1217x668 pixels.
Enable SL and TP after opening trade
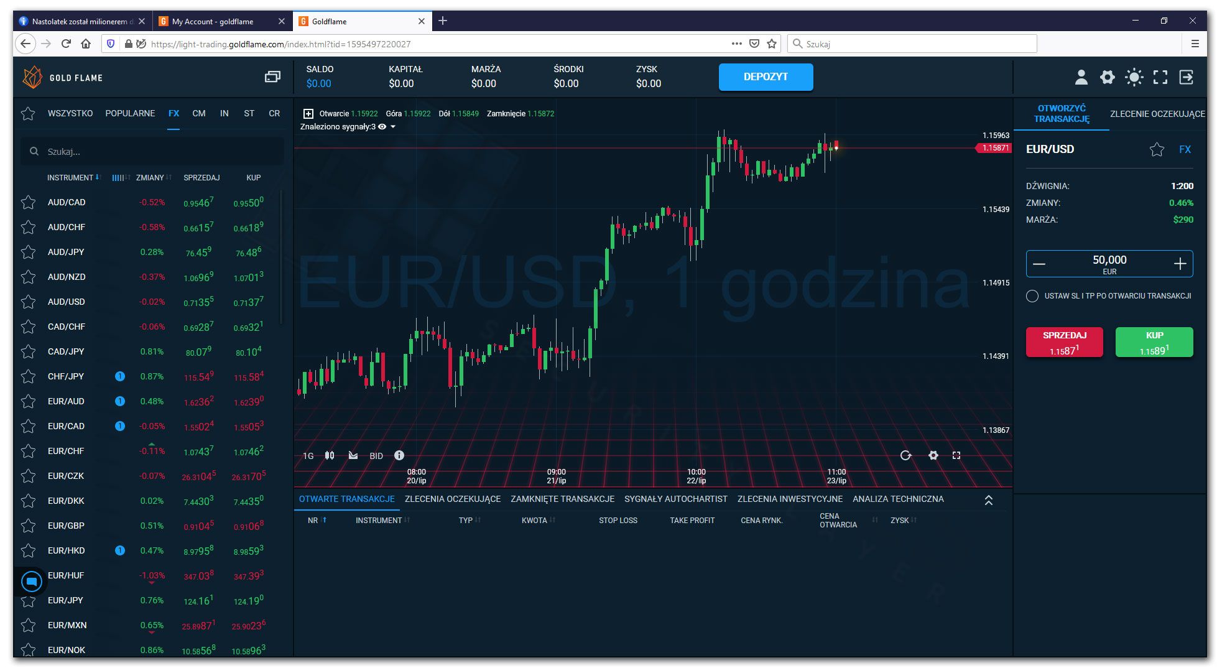coord(1032,296)
